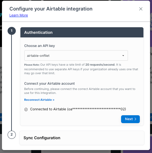The height and width of the screenshot is (153, 152).
Task: Open the API key dropdown
Action: pos(76,55)
